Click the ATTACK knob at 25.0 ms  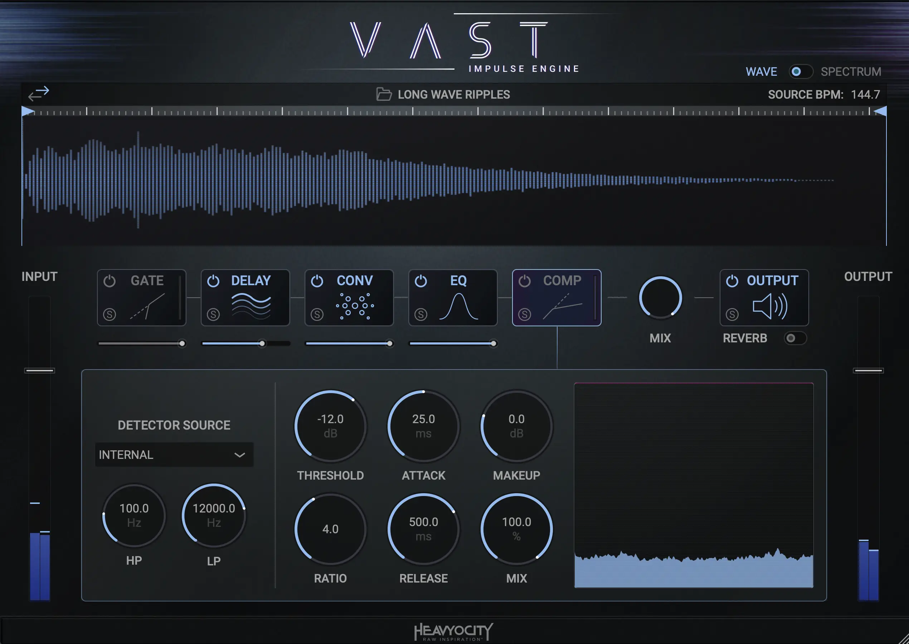(423, 426)
